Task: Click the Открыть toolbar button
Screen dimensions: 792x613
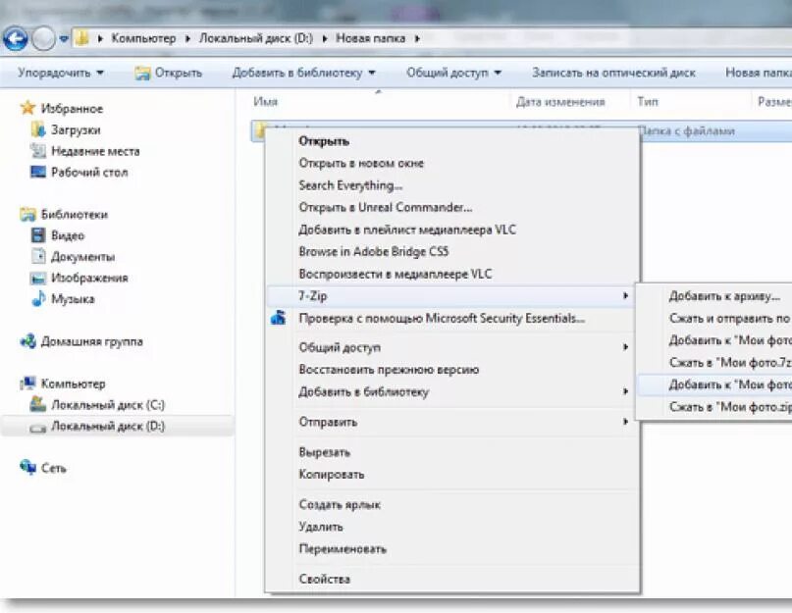Action: point(168,73)
